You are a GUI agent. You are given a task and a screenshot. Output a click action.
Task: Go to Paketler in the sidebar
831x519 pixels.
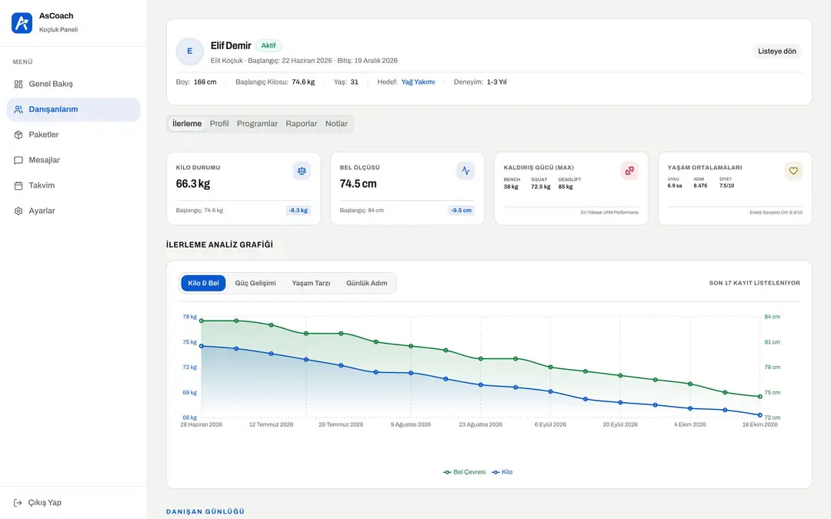pos(74,135)
